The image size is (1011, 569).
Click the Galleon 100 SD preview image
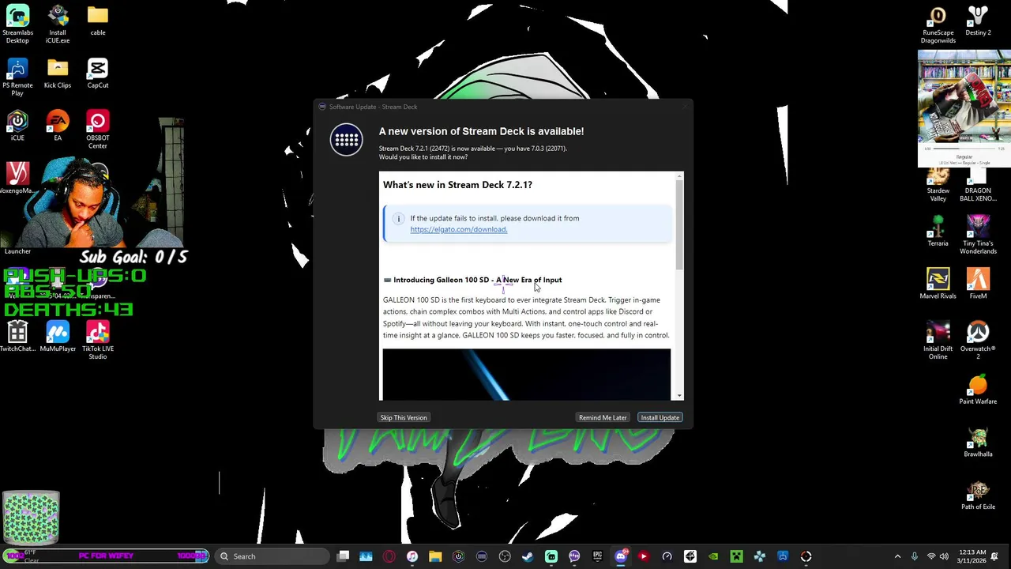point(527,375)
